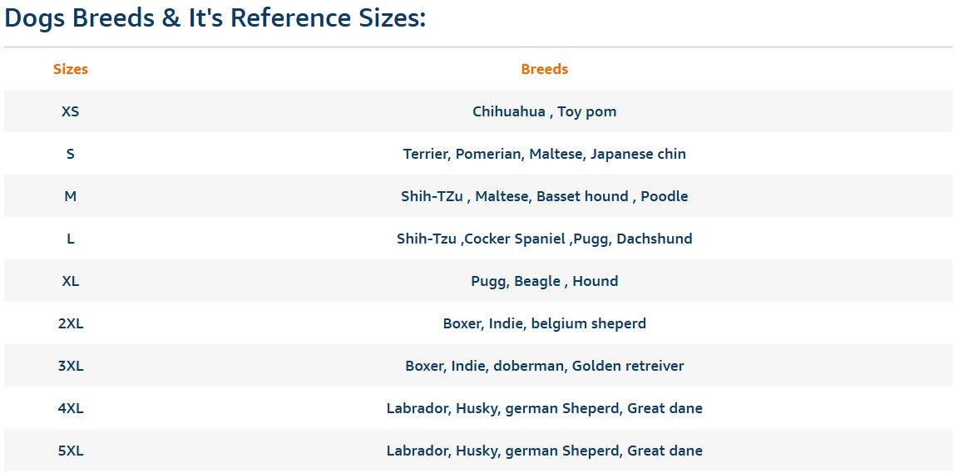Select the 5XL size cell
The height and width of the screenshot is (473, 954).
(71, 451)
